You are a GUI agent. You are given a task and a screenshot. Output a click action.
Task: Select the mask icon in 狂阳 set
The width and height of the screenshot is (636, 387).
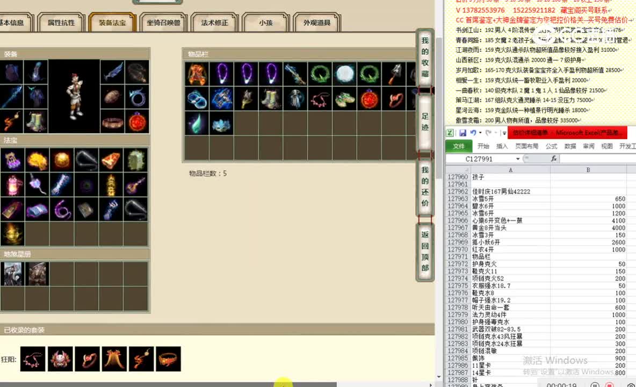pyautogui.click(x=60, y=359)
